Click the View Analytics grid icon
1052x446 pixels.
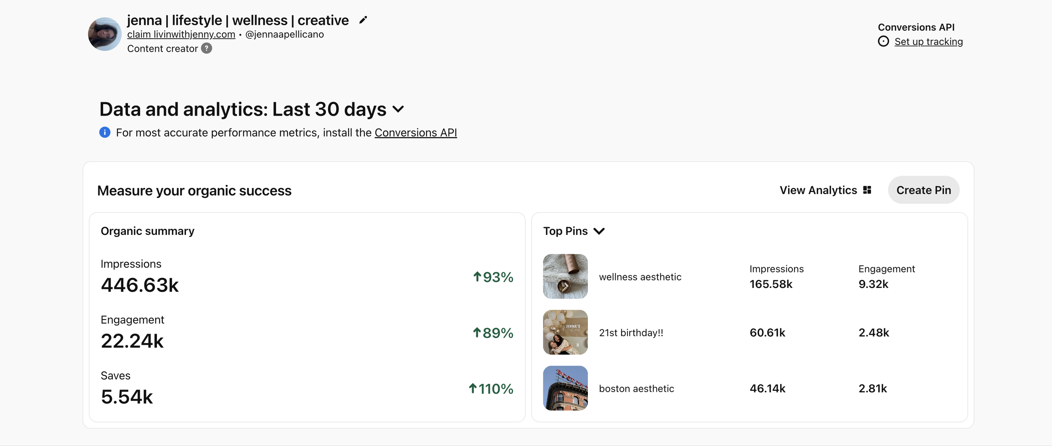(x=867, y=190)
